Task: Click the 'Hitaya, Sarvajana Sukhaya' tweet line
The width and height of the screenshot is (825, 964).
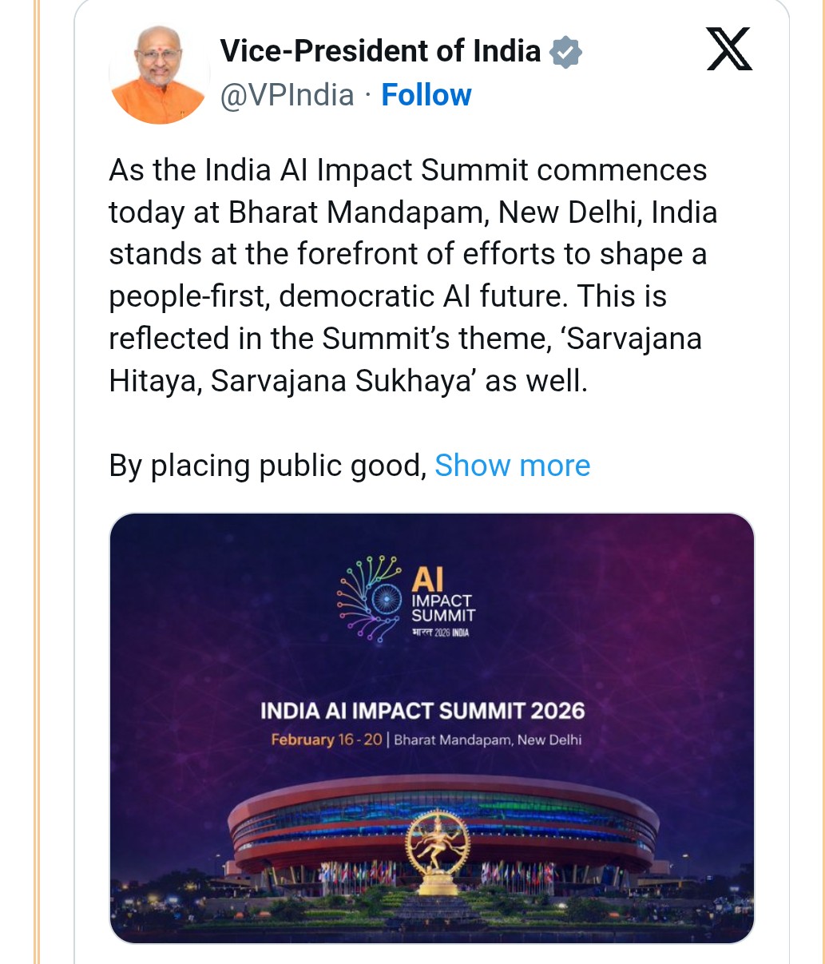Action: tap(348, 381)
